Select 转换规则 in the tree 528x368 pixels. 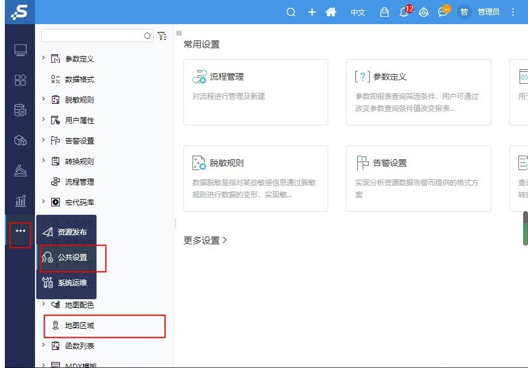point(80,162)
